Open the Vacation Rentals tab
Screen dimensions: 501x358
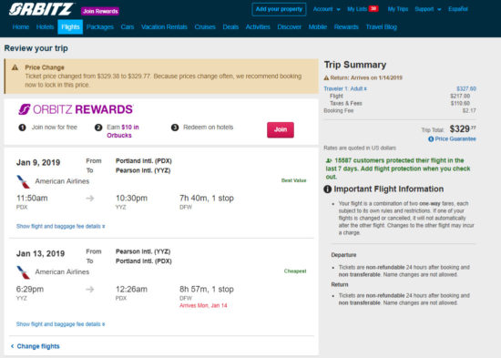164,26
